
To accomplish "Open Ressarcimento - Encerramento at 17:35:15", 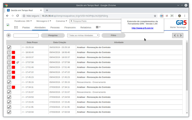I will point(91,82).
